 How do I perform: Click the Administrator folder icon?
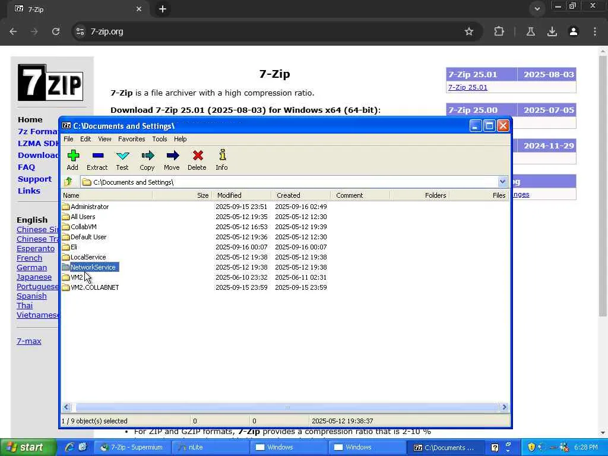point(66,207)
